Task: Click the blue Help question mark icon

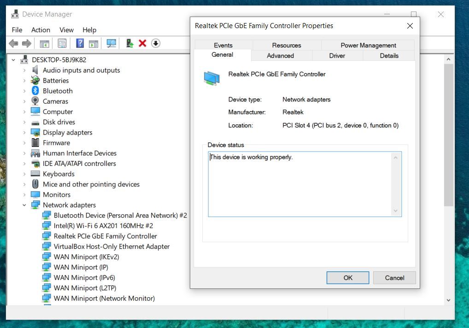Action: (x=80, y=44)
